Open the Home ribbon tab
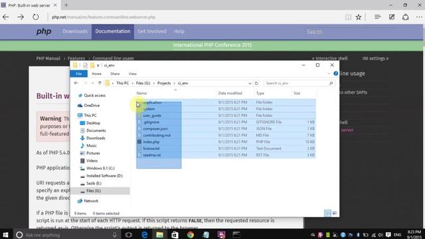The height and width of the screenshot is (239, 425). (96, 74)
